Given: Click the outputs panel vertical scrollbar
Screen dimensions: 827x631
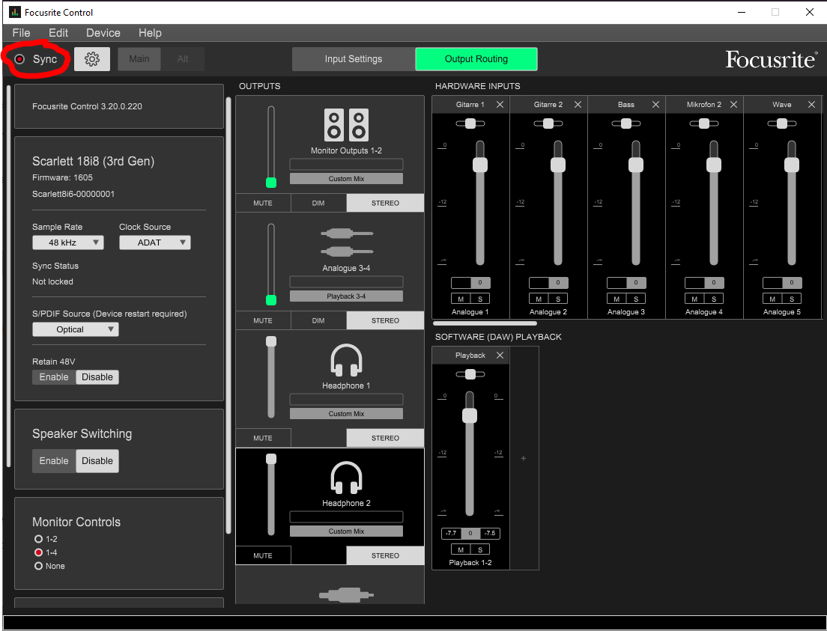Looking at the screenshot, I should click(228, 314).
